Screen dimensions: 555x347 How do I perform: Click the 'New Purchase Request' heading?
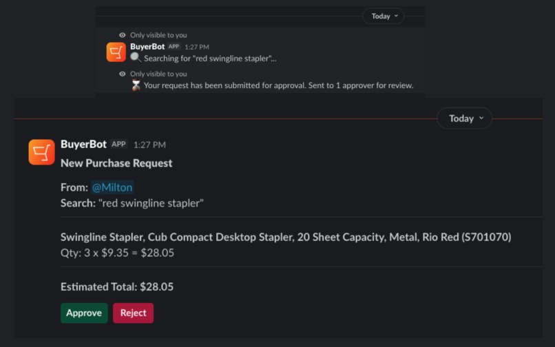116,163
